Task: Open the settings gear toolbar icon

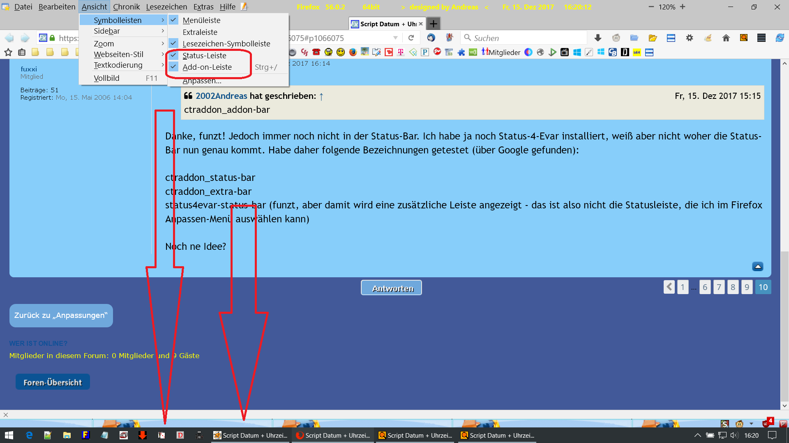Action: pos(690,38)
